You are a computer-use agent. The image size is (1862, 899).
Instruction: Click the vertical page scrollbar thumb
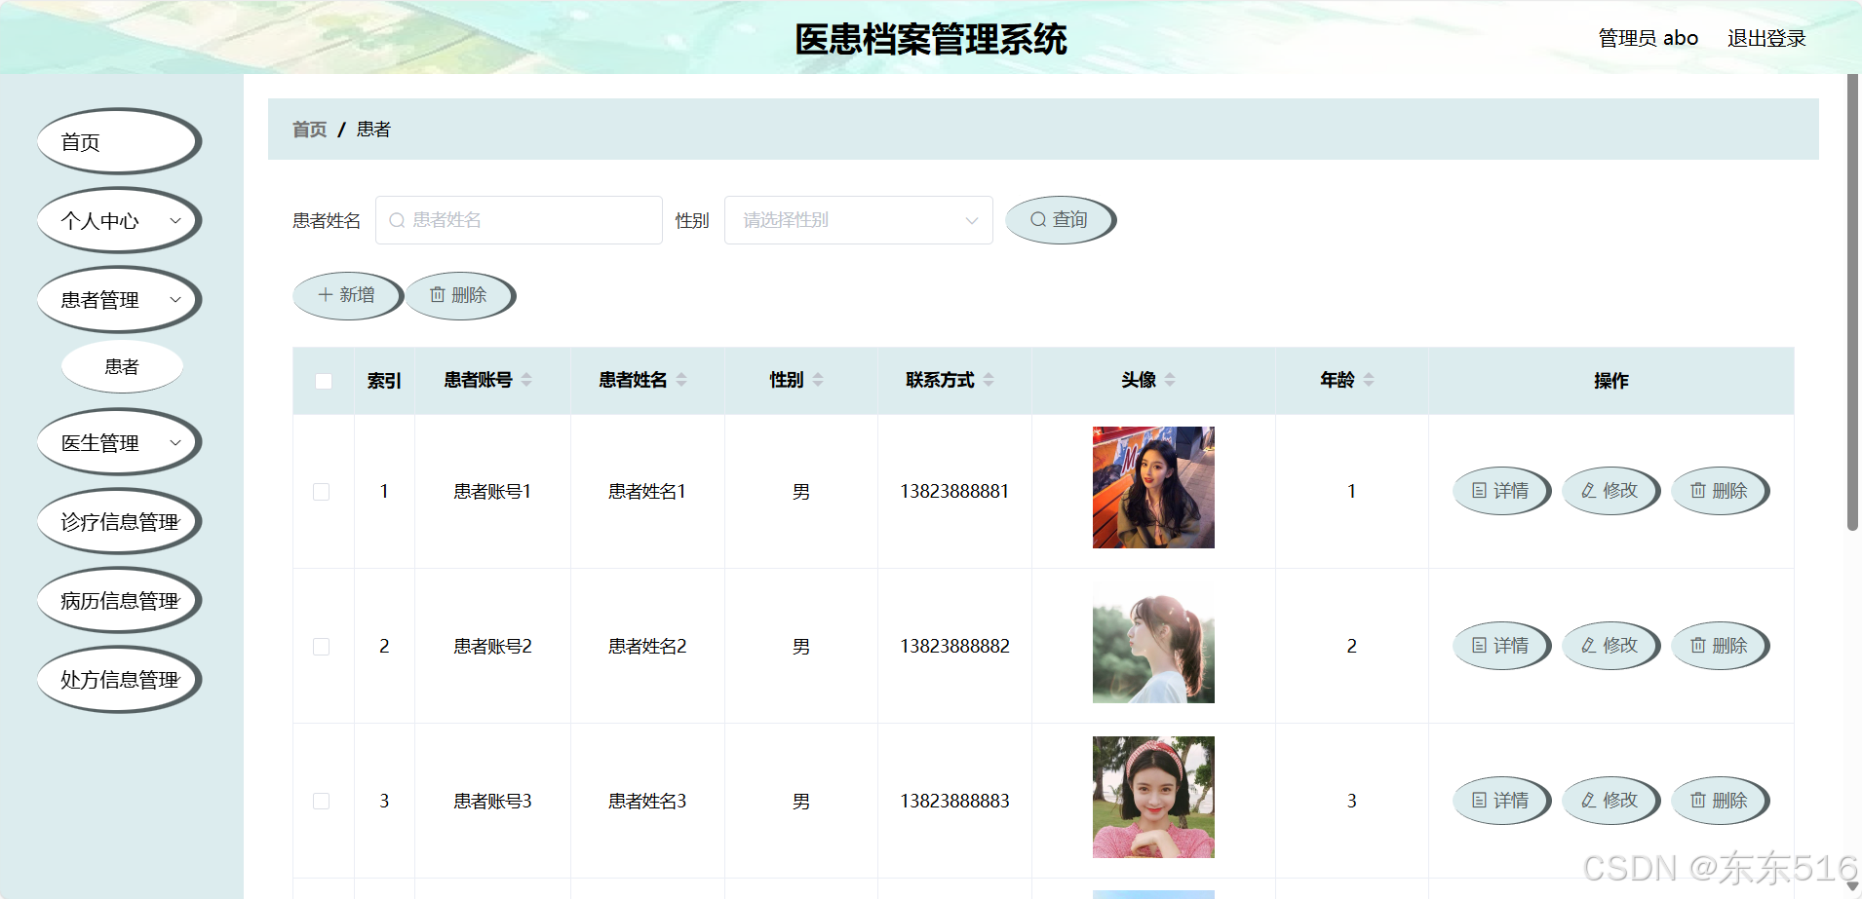click(x=1852, y=302)
